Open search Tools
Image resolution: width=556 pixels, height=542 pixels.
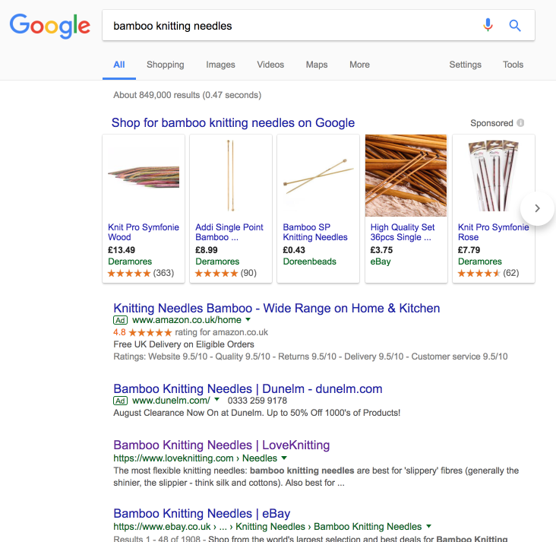(513, 65)
